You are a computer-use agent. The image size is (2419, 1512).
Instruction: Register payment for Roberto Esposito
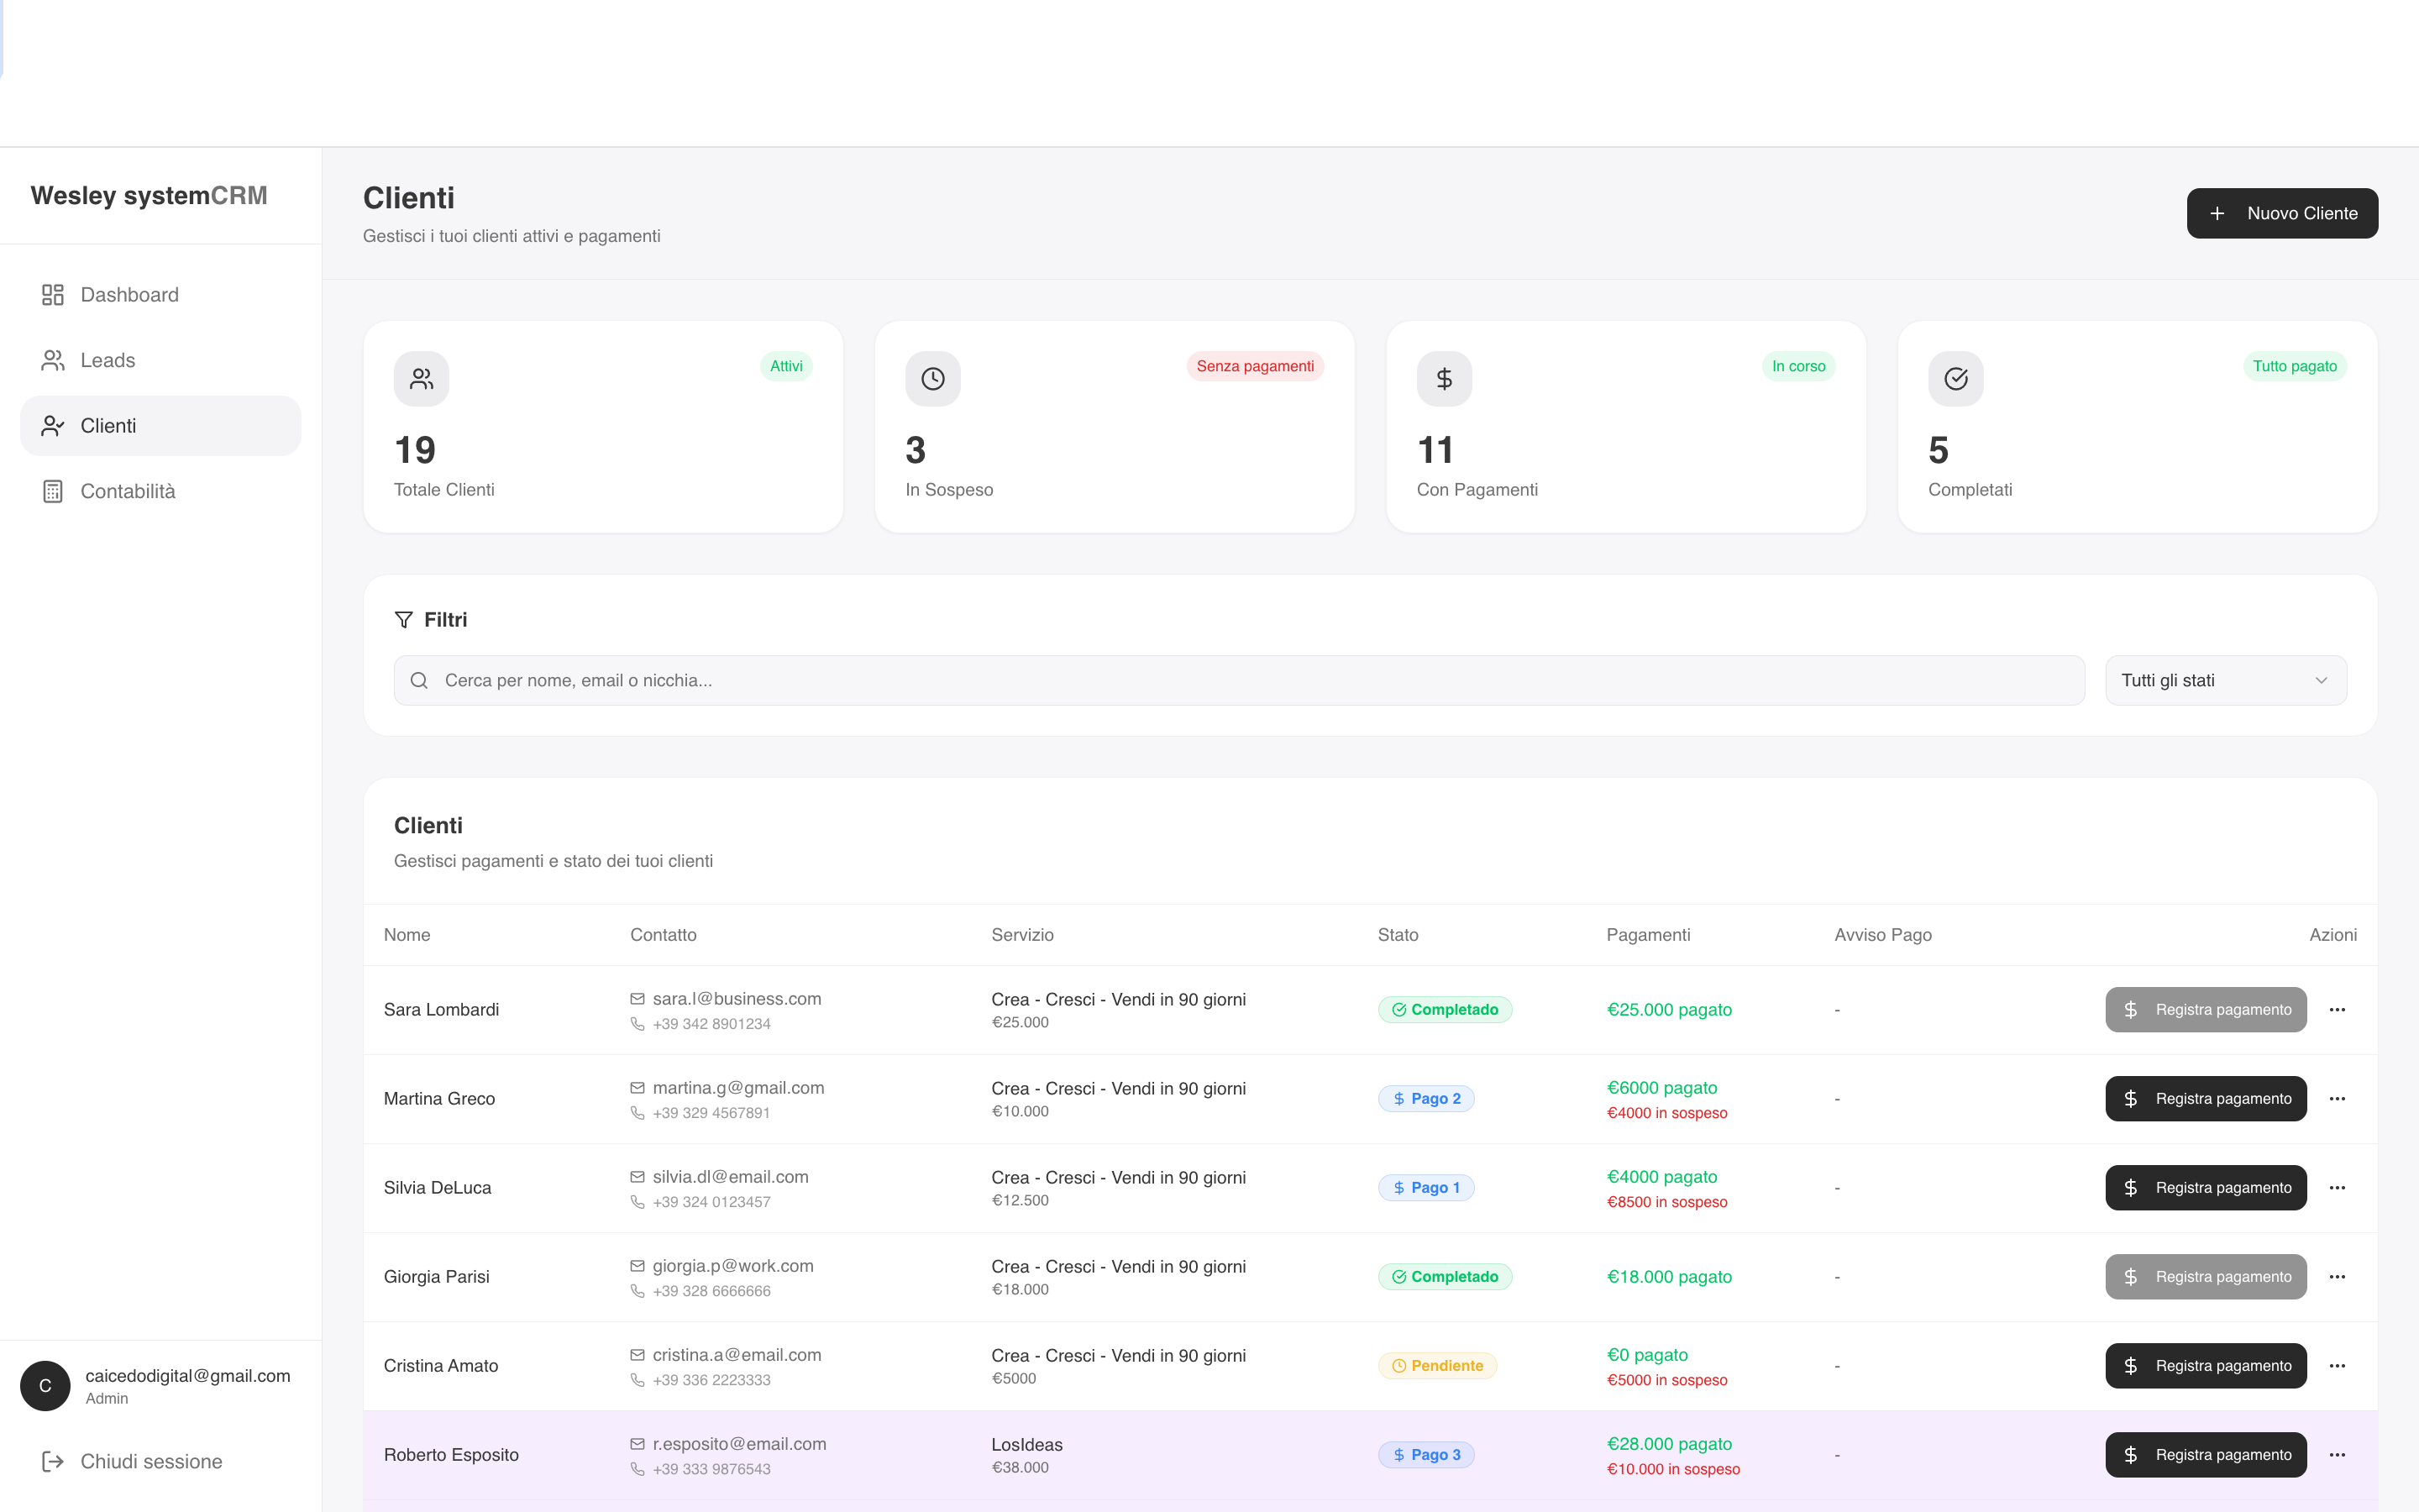pyautogui.click(x=2206, y=1454)
